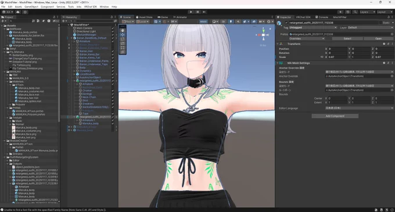Viewport: 395px width, 212px height.
Task: Open the VRChat SDK menu
Action: [x=91, y=7]
